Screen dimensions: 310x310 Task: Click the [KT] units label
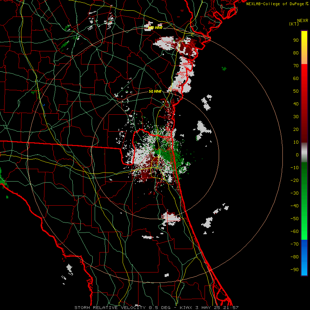(294, 24)
